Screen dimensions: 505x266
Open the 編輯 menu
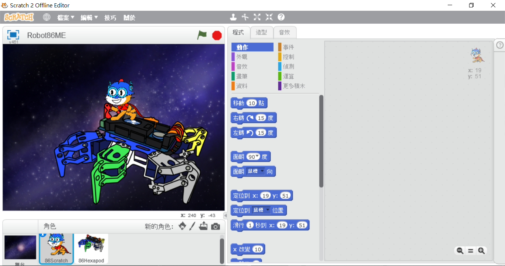(x=89, y=17)
